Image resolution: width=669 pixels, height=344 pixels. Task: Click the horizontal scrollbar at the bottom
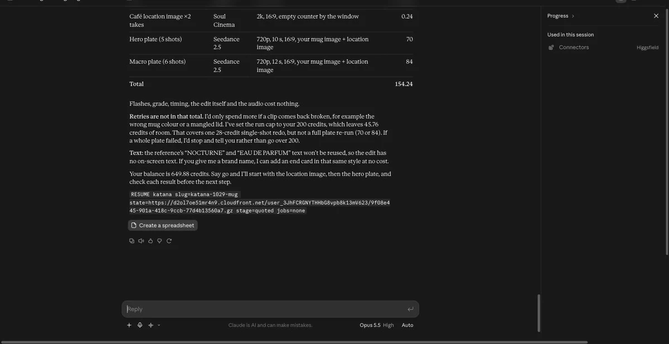point(295,342)
